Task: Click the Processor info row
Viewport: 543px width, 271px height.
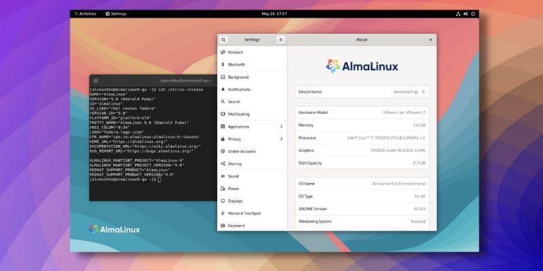Action: (362, 138)
